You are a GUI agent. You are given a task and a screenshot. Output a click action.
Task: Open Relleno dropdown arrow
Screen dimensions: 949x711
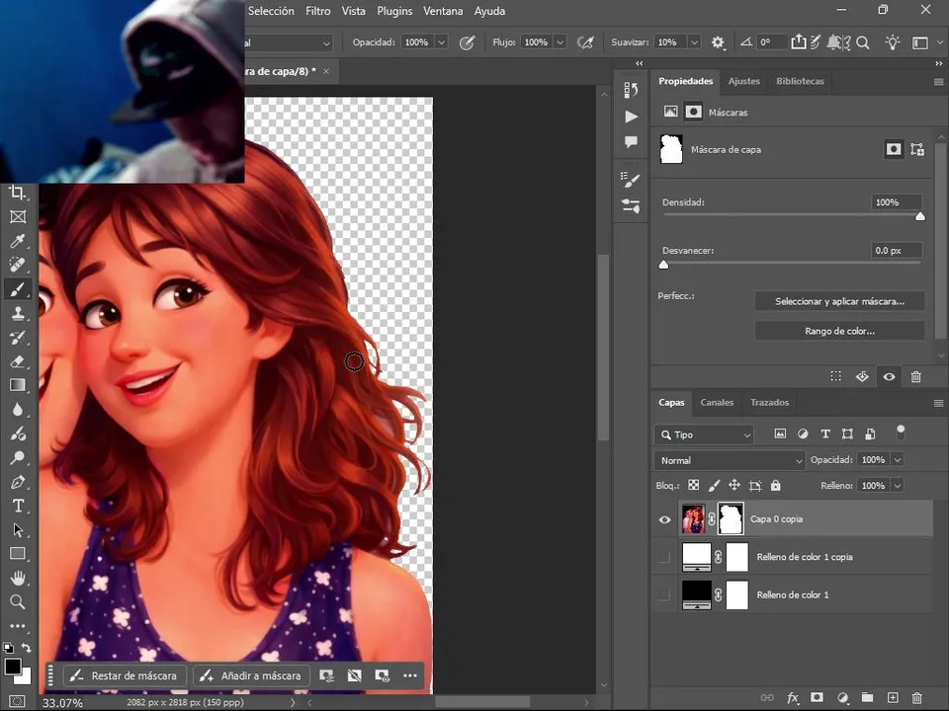(898, 486)
